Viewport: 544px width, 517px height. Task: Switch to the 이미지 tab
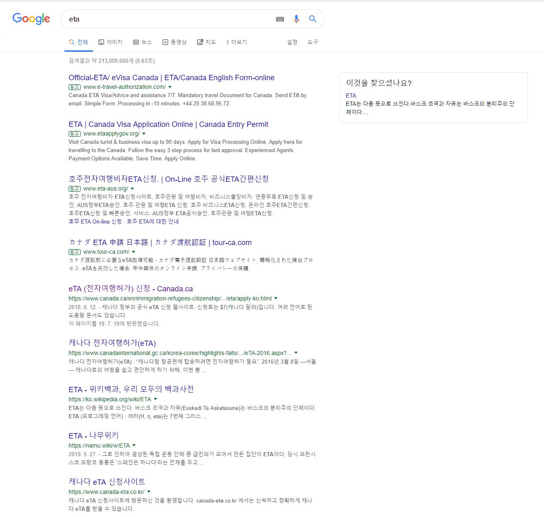pyautogui.click(x=110, y=42)
